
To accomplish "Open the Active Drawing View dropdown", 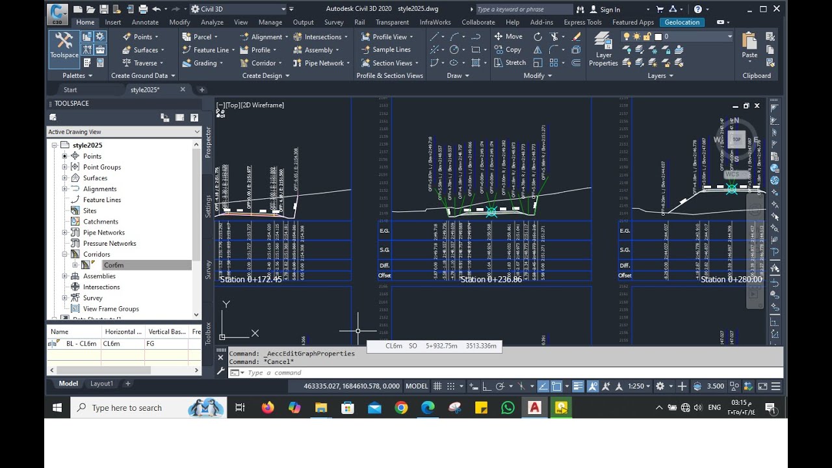I will pyautogui.click(x=124, y=132).
